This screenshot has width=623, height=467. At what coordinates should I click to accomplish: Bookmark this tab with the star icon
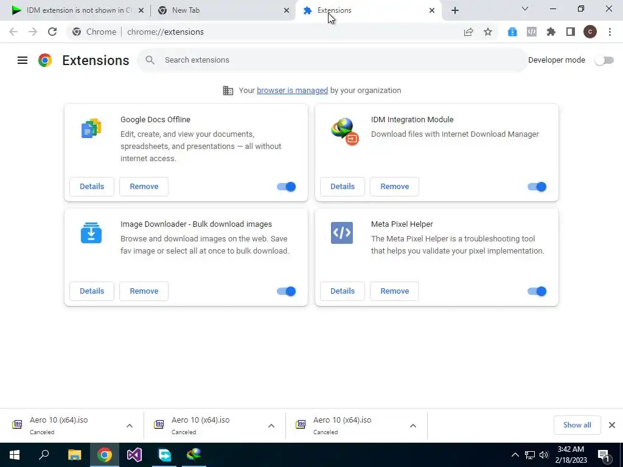click(x=488, y=32)
